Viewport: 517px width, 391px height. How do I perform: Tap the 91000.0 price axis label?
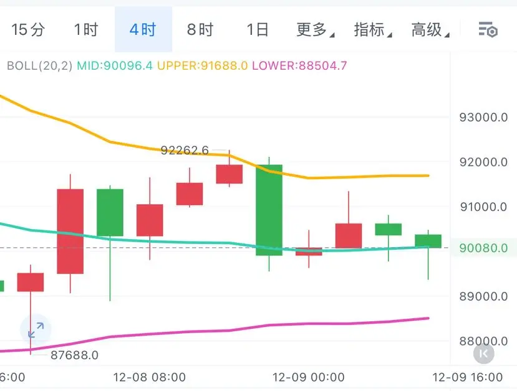(483, 207)
